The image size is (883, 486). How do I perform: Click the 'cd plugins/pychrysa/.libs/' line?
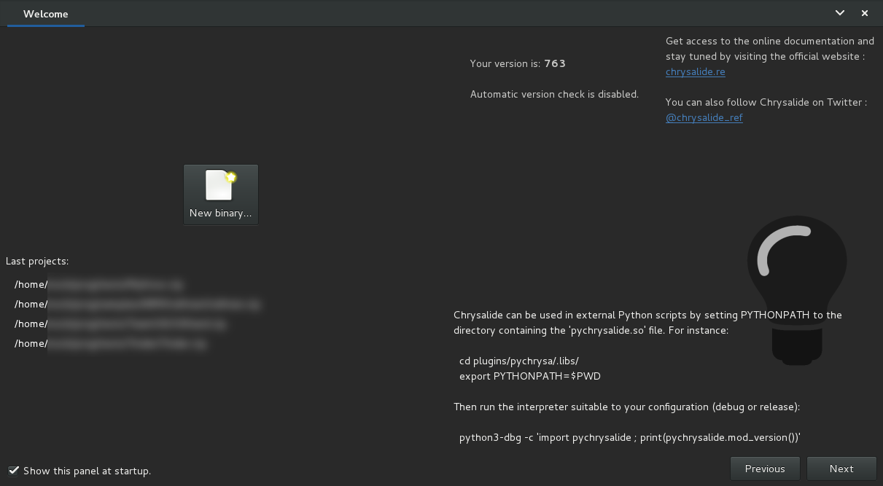click(x=519, y=361)
